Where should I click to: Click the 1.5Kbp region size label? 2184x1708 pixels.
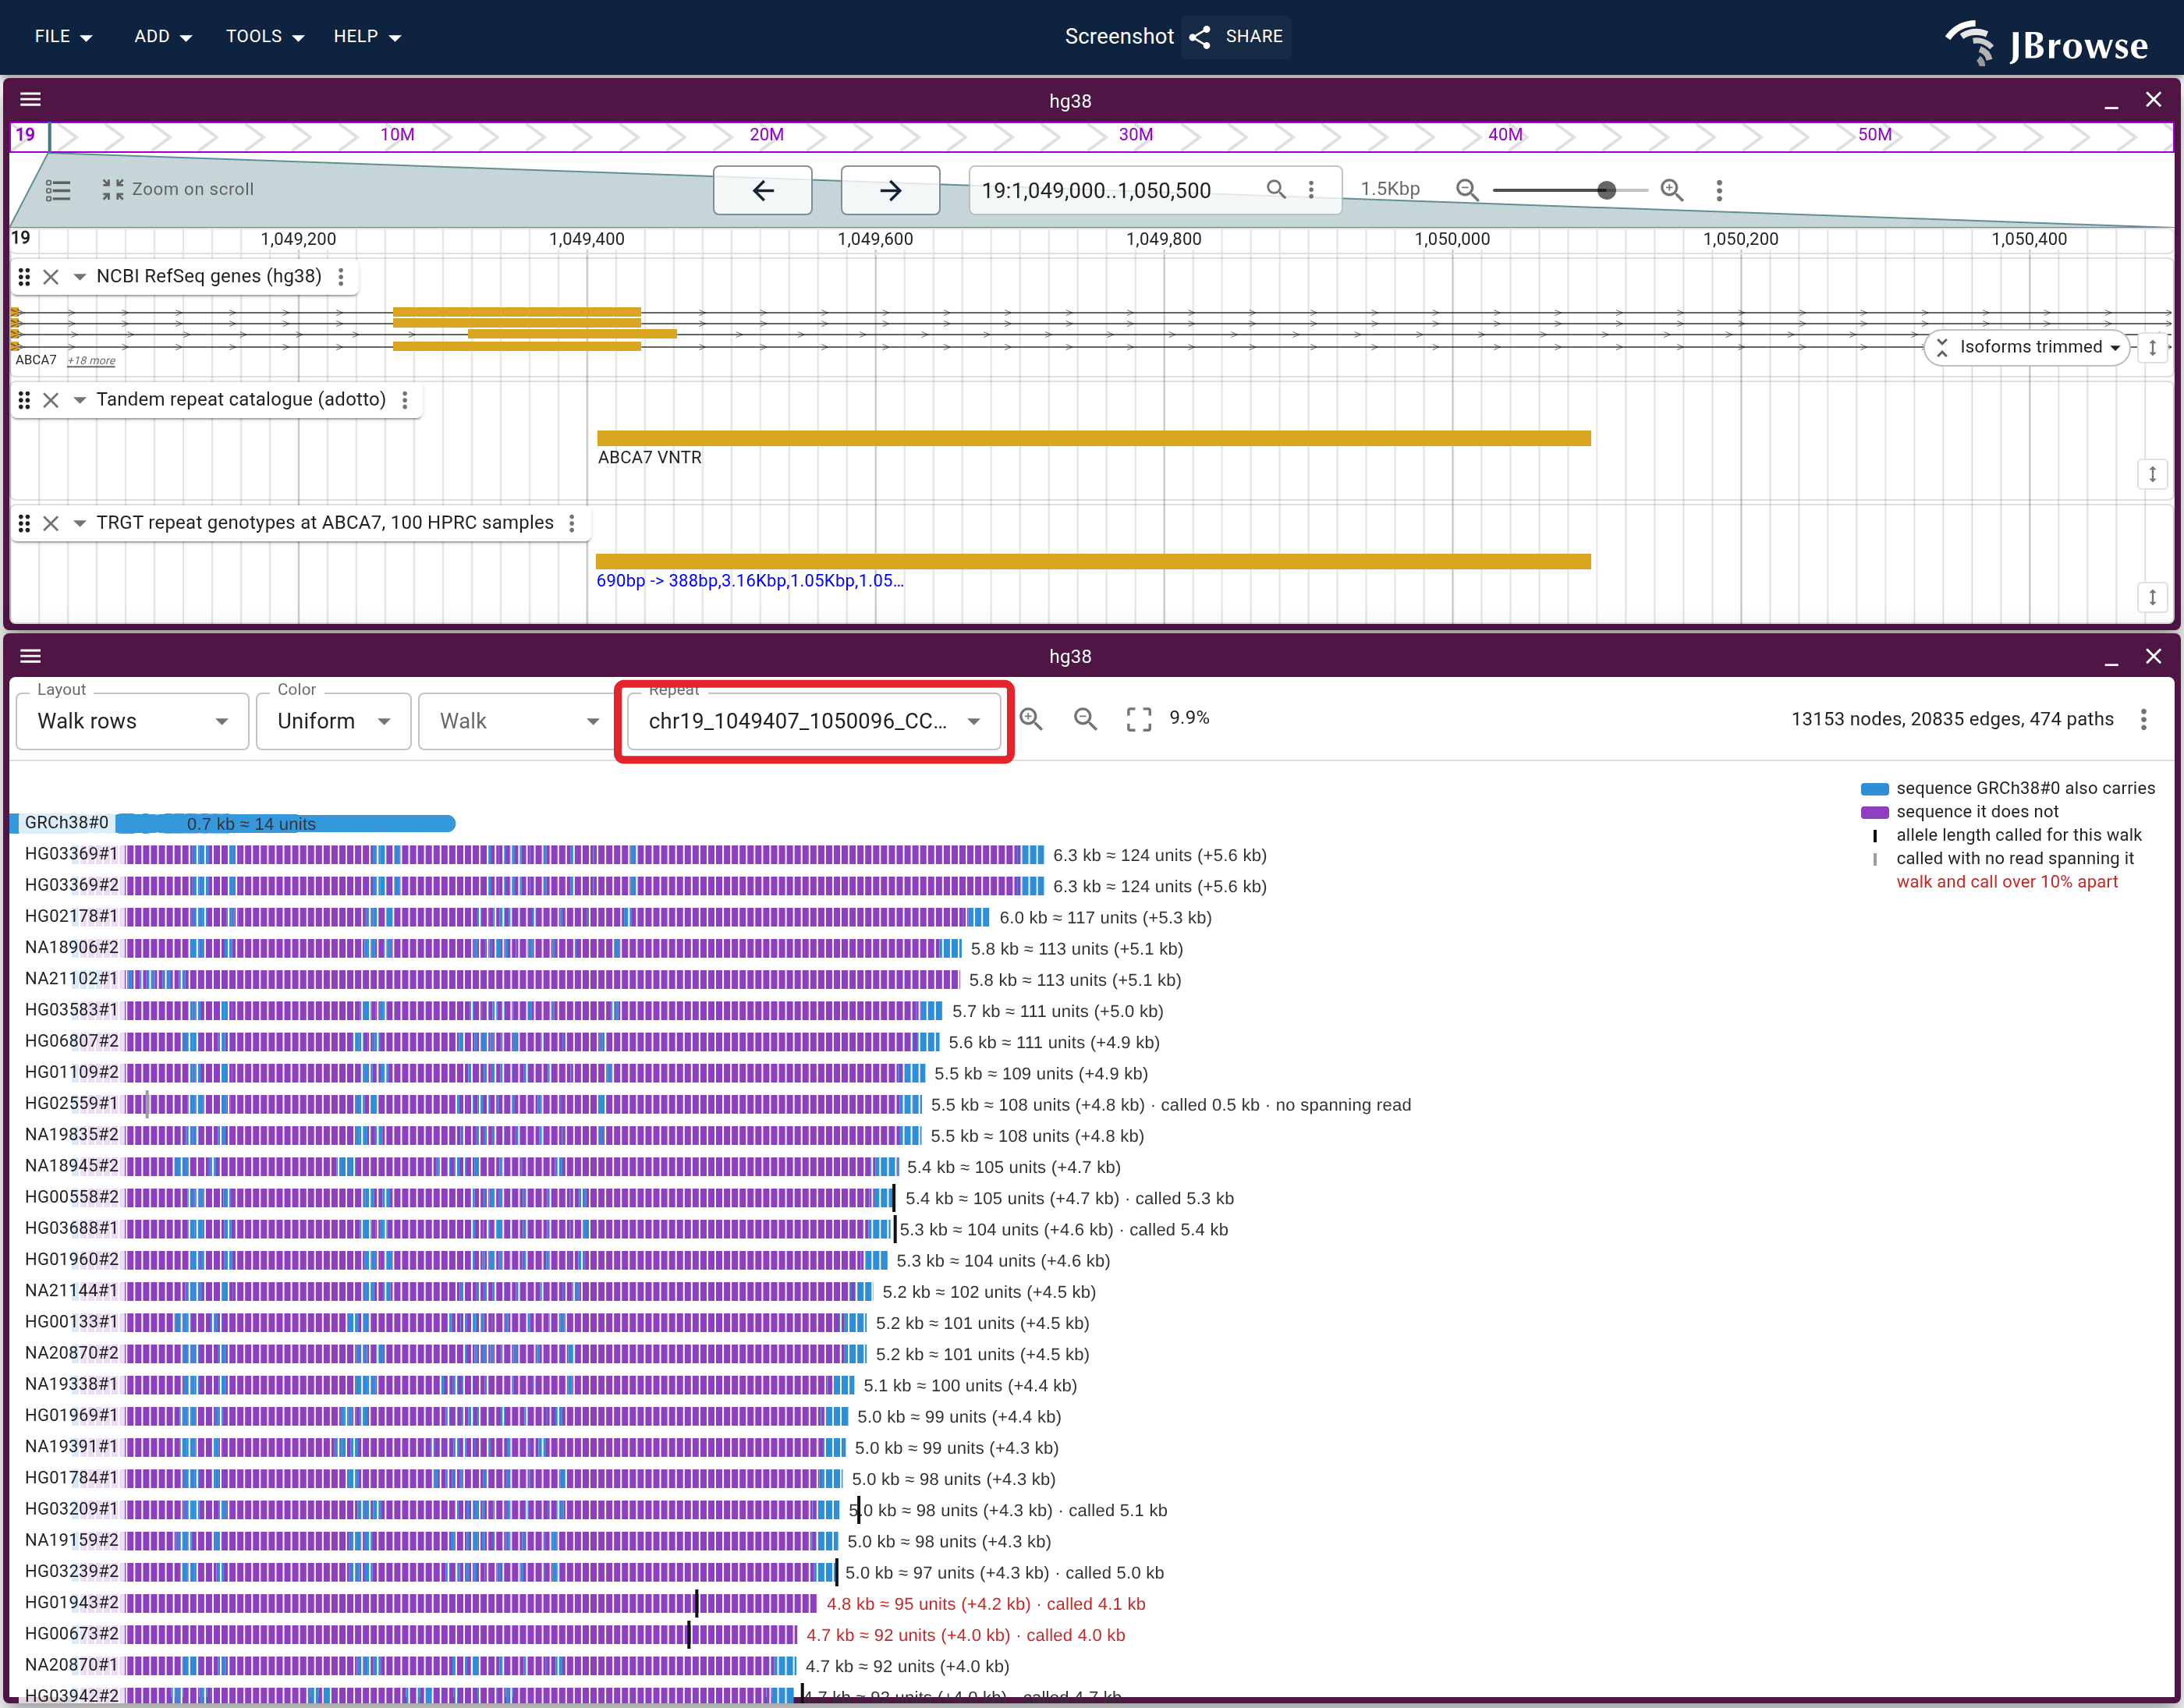pyautogui.click(x=1390, y=189)
